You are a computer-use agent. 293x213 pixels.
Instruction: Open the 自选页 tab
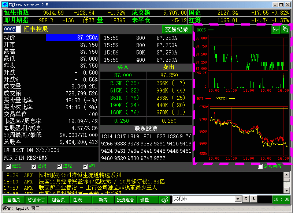pos(14,200)
